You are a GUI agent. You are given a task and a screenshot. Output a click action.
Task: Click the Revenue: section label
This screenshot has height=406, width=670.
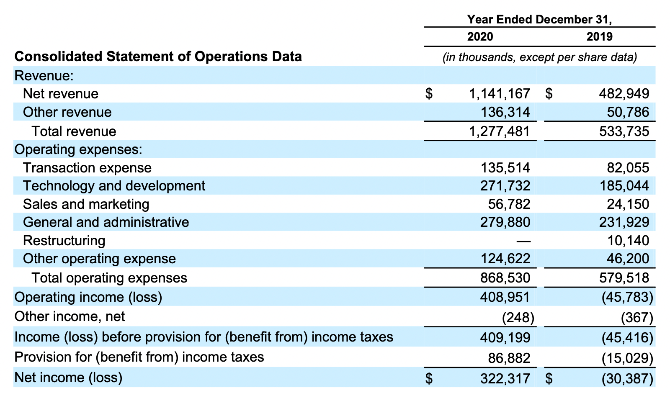[x=44, y=76]
